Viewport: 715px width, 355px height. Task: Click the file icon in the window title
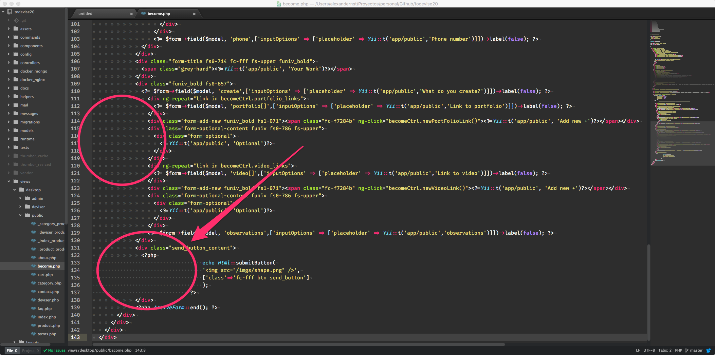(279, 4)
